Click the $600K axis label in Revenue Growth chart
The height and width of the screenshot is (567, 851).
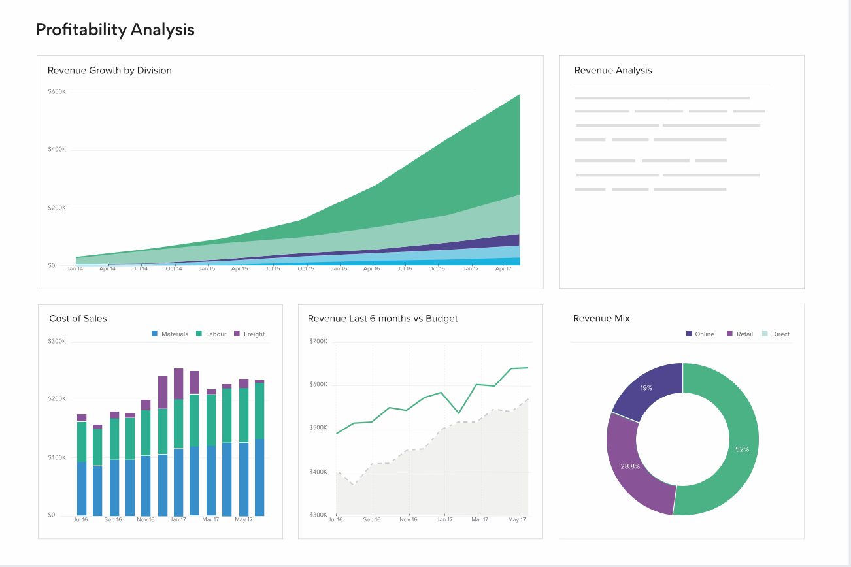coord(57,91)
